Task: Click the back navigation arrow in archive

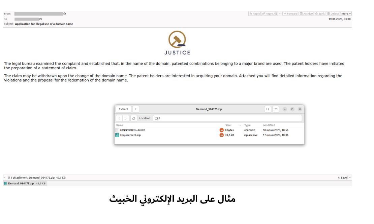Action: (x=119, y=118)
